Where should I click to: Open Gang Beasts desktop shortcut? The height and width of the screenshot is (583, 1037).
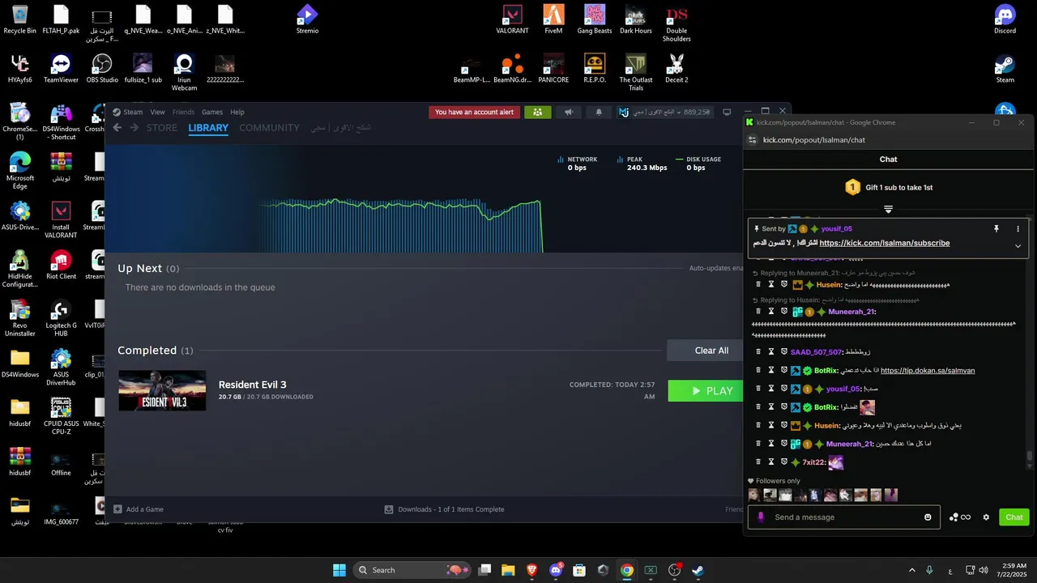click(595, 19)
